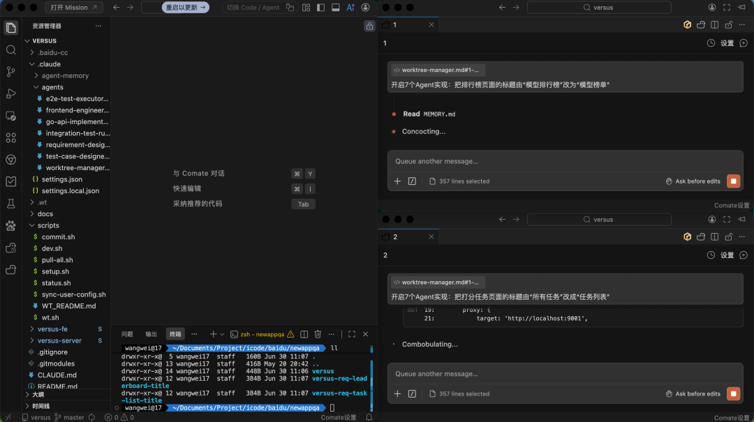Click the "Queue another message" field in session 1
754x422 pixels.
point(565,161)
